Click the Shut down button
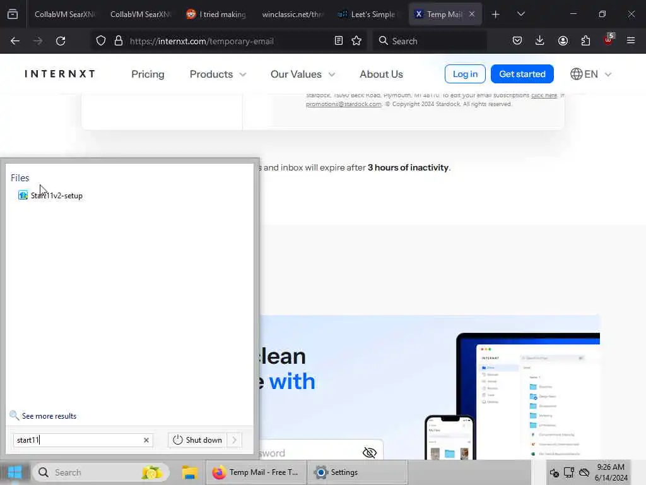The image size is (646, 485). (x=198, y=440)
